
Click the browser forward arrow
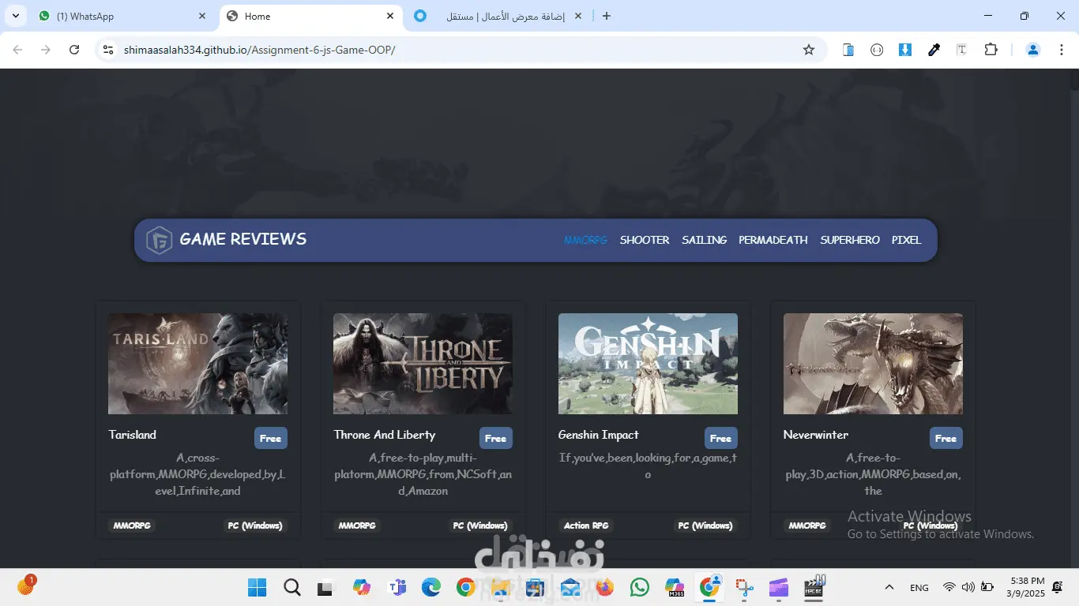[x=46, y=50]
